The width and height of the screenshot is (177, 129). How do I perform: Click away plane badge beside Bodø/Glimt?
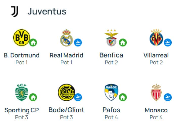(x=78, y=97)
